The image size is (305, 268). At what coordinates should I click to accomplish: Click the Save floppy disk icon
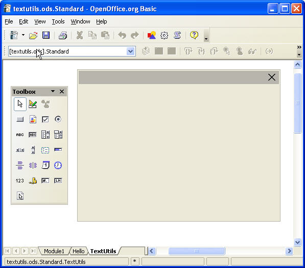[x=46, y=35]
